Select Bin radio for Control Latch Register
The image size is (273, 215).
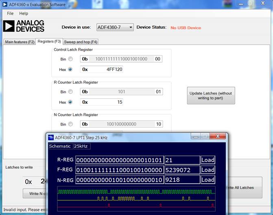pos(70,59)
